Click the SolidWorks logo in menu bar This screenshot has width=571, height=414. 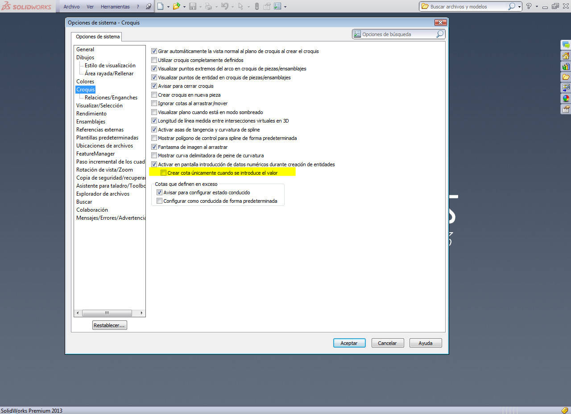[x=26, y=7]
